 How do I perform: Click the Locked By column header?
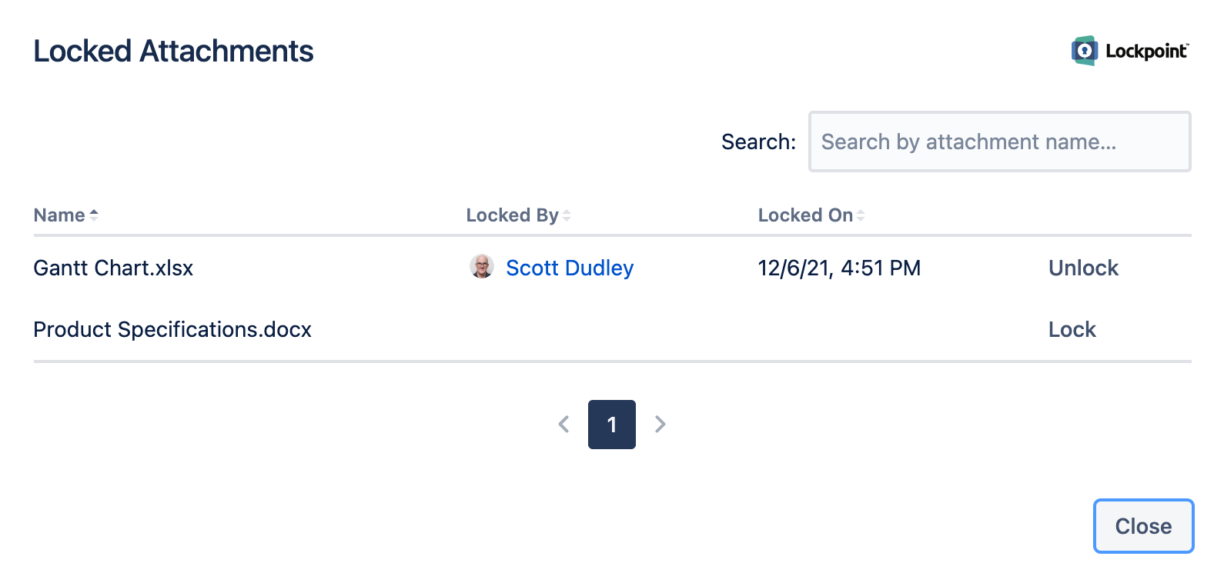512,215
